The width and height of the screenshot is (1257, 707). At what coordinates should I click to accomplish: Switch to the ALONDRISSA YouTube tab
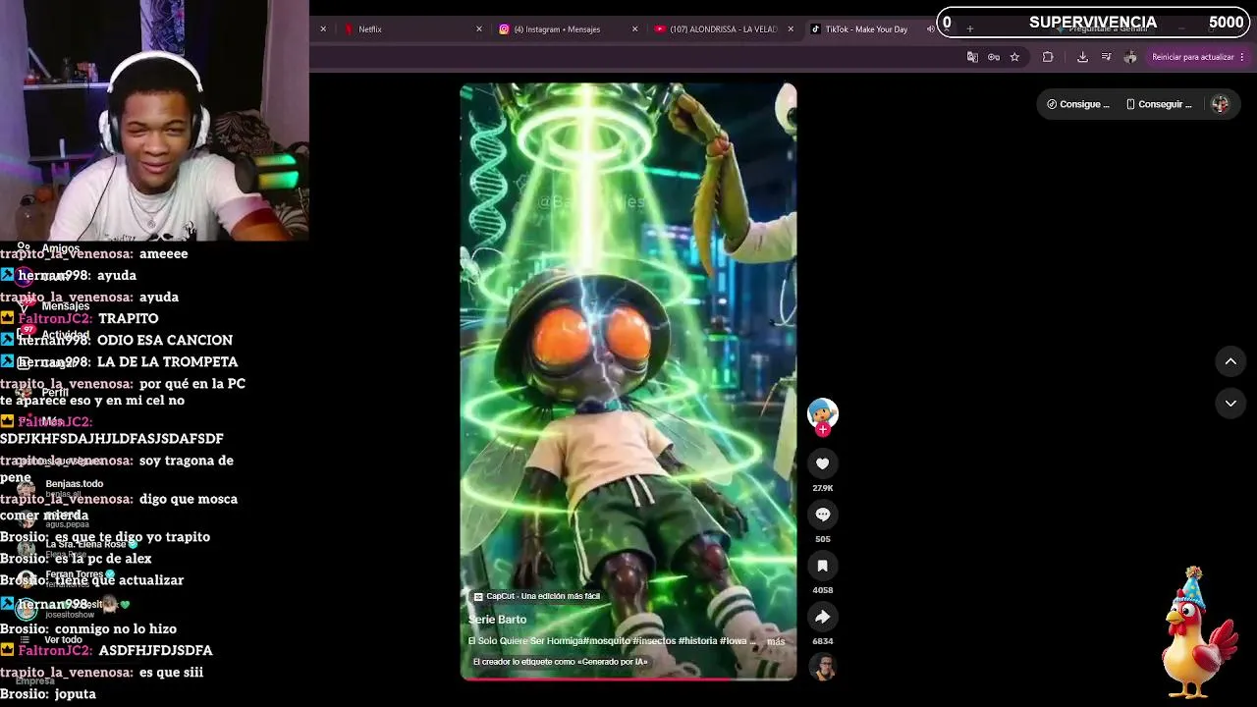(x=724, y=29)
